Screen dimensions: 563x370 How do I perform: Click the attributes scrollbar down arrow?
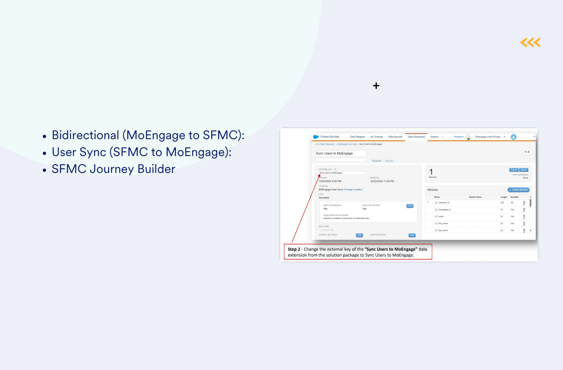(530, 230)
